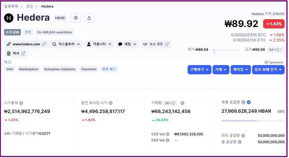Click the red 1.43% price change badge
The width and height of the screenshot is (289, 158).
[x=274, y=24]
